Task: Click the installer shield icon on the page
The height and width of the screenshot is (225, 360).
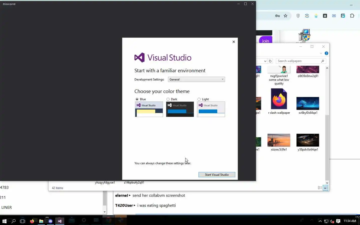Action: pos(304,35)
